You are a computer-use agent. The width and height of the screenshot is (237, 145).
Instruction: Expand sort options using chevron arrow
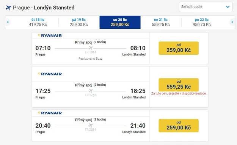pyautogui.click(x=228, y=7)
